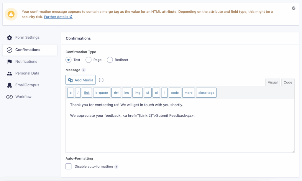302x181 pixels.
Task: Select the Page confirmation type
Action: click(88, 60)
